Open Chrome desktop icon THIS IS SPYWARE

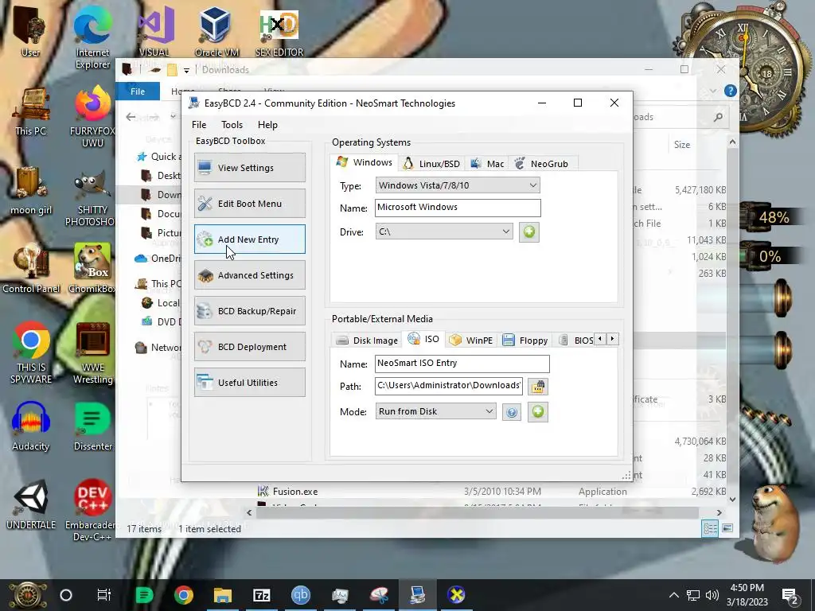31,353
